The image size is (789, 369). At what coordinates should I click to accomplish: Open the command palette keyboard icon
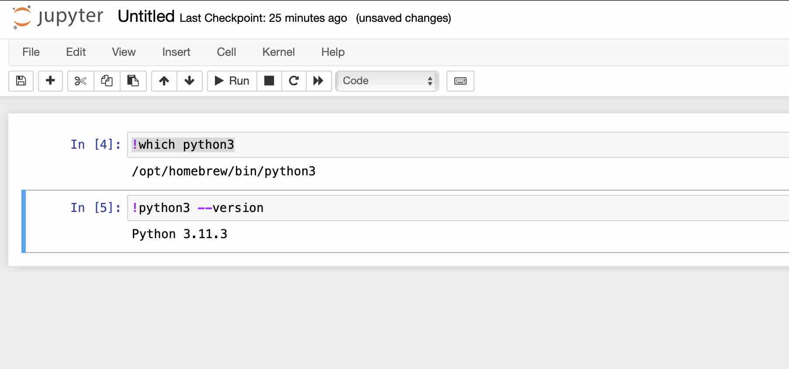(x=460, y=81)
